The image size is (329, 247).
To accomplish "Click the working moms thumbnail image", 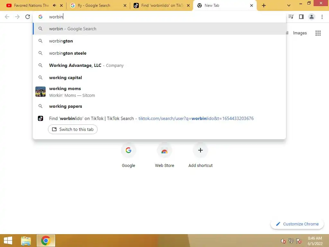I will click(x=40, y=92).
